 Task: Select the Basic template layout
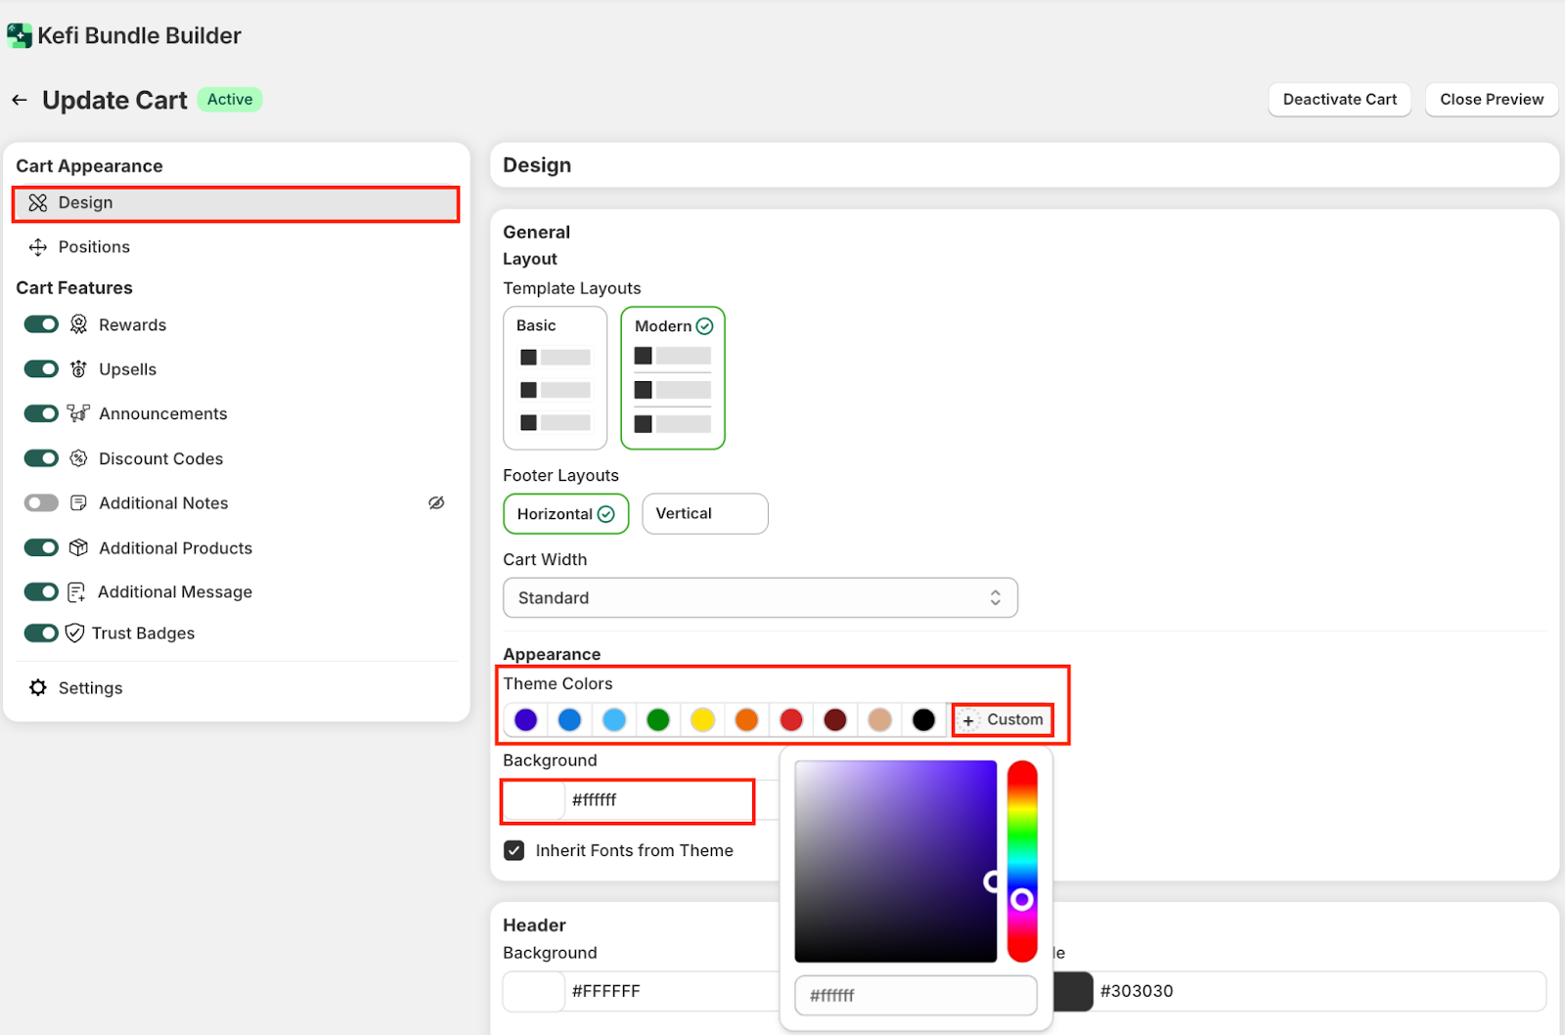click(555, 377)
